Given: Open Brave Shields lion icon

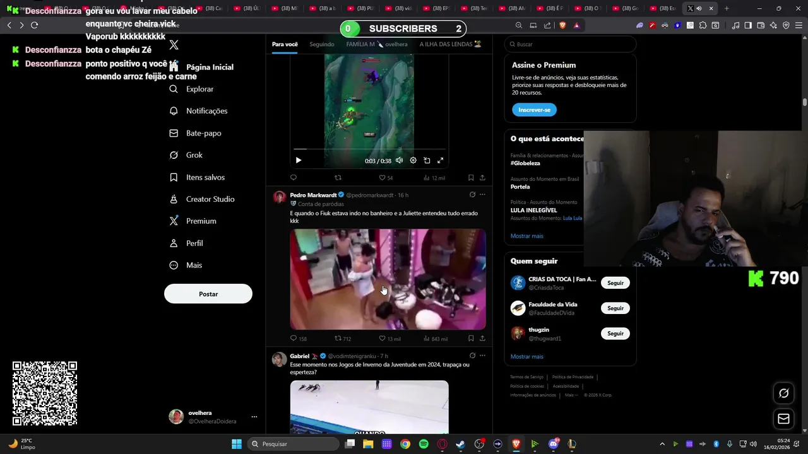Looking at the screenshot, I should (x=562, y=25).
